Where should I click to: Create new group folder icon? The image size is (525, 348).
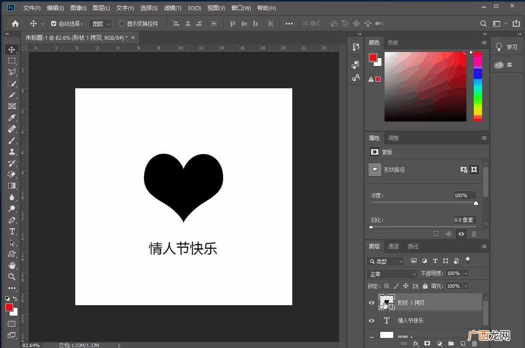[451, 344]
